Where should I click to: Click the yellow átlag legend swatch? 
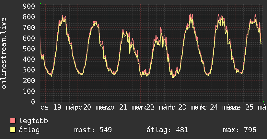point(13,130)
